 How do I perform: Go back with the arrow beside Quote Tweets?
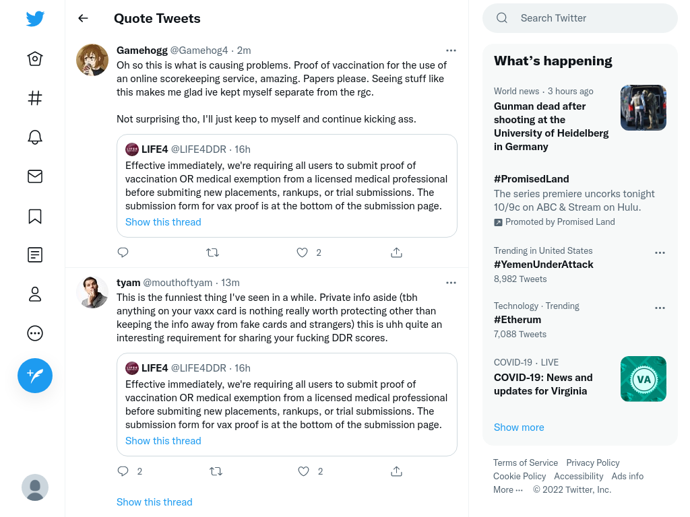(x=83, y=18)
